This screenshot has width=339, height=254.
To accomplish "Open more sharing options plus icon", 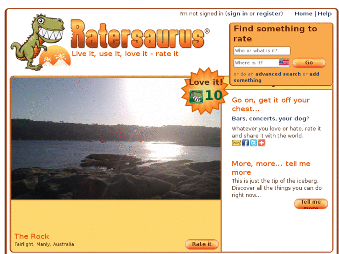I will 262,143.
